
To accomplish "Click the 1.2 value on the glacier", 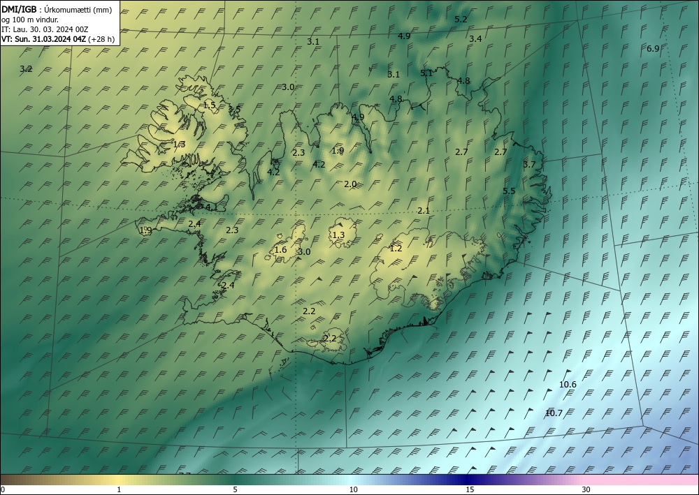I will pos(396,249).
